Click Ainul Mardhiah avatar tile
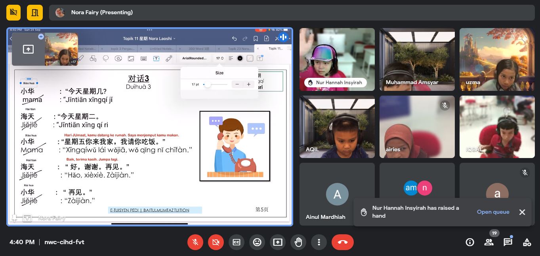Image resolution: width=540 pixels, height=256 pixels. (337, 194)
